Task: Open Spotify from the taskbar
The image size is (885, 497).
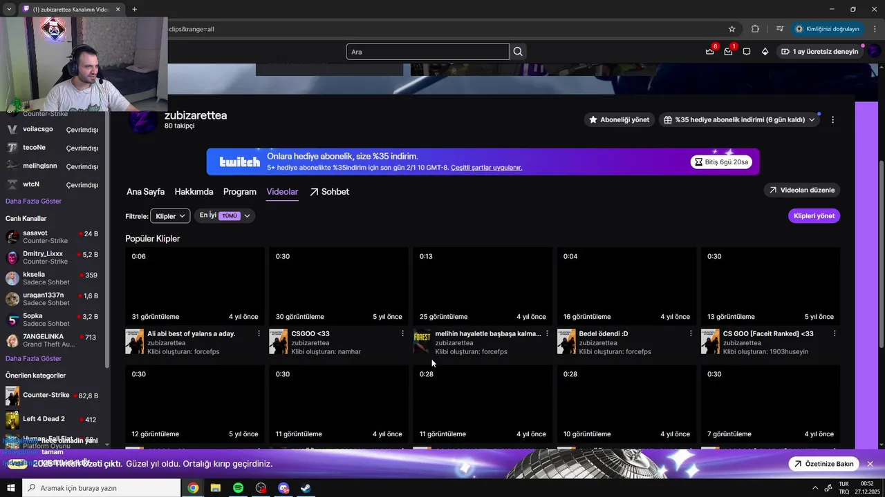Action: click(x=238, y=488)
